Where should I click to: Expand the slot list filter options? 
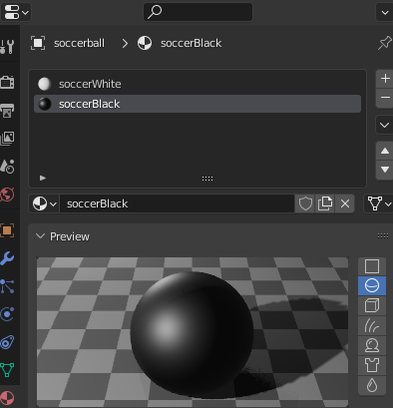[x=43, y=178]
